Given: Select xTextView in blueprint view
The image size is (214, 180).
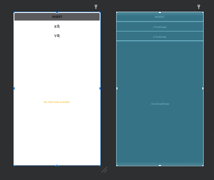Looking at the screenshot, I should tap(160, 27).
